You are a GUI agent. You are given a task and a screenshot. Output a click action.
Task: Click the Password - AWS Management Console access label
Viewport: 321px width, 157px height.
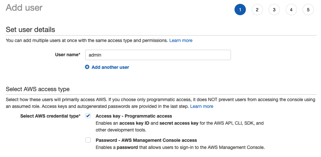coord(146,140)
